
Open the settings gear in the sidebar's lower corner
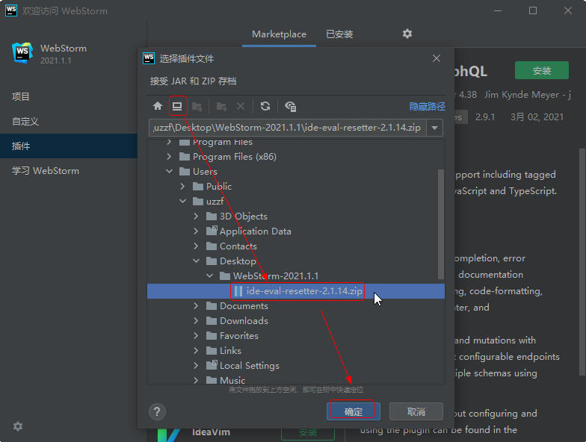coord(18,426)
